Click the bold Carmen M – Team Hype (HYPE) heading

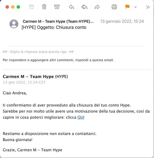(x=35, y=76)
